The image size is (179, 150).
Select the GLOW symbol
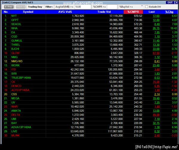pos(15,53)
